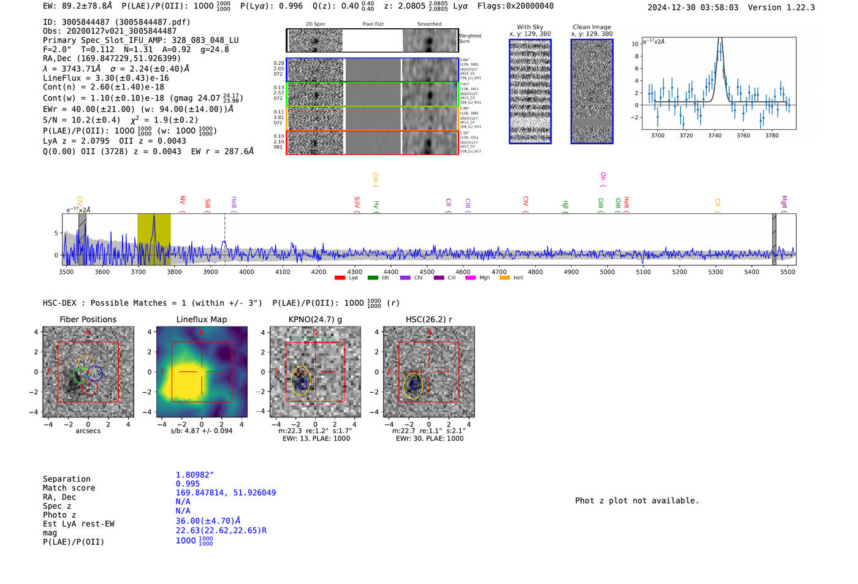Click the Flags:0x20000040 text
The image size is (858, 584).
515,6
